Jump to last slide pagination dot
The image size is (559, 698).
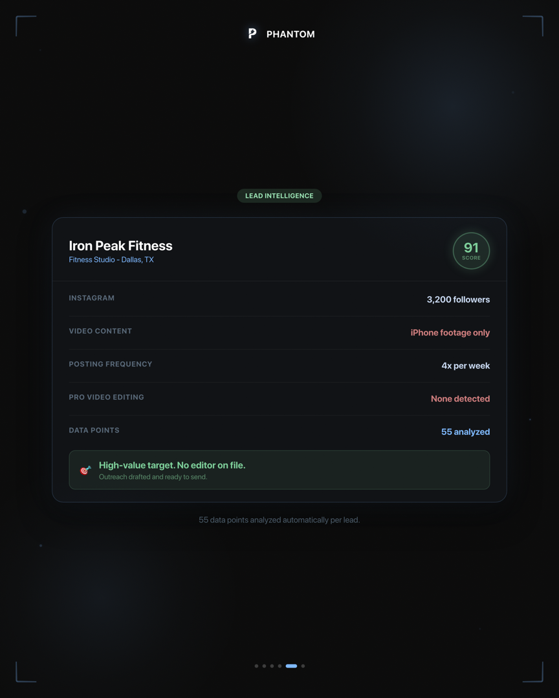click(x=303, y=666)
